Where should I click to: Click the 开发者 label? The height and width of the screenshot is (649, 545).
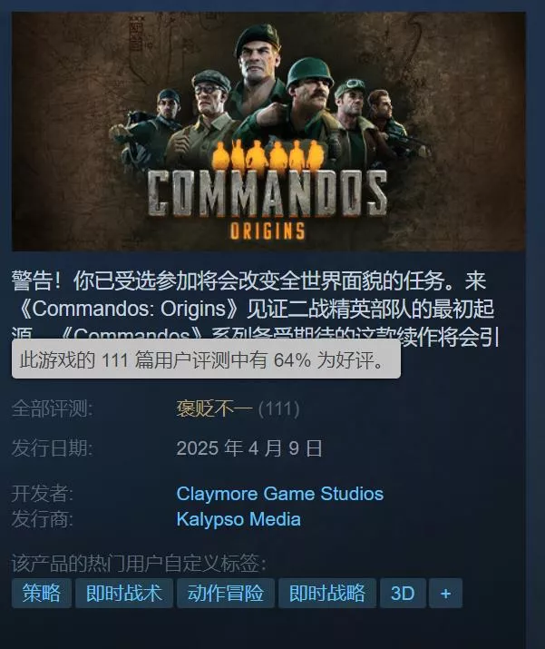click(43, 494)
